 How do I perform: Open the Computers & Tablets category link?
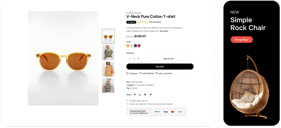[145, 85]
